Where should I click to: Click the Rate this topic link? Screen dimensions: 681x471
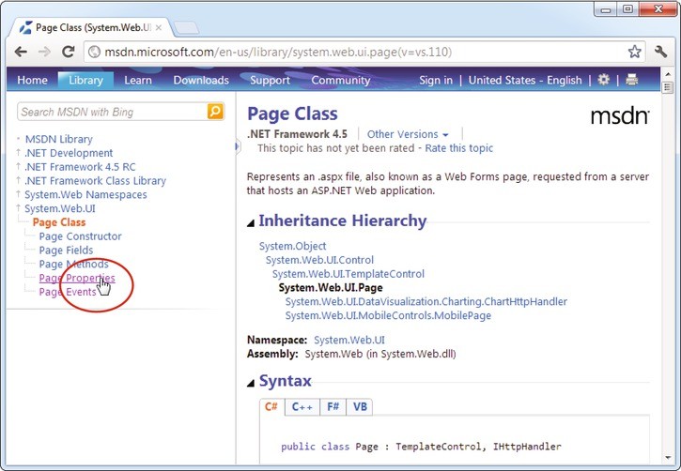click(x=458, y=148)
